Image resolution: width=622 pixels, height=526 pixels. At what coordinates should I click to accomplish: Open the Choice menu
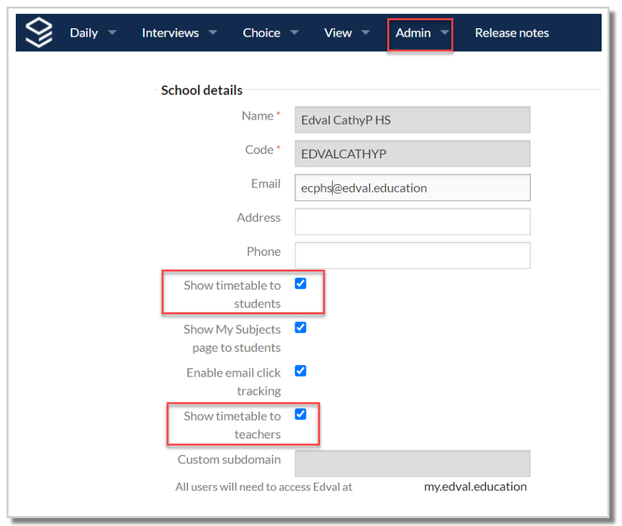262,33
